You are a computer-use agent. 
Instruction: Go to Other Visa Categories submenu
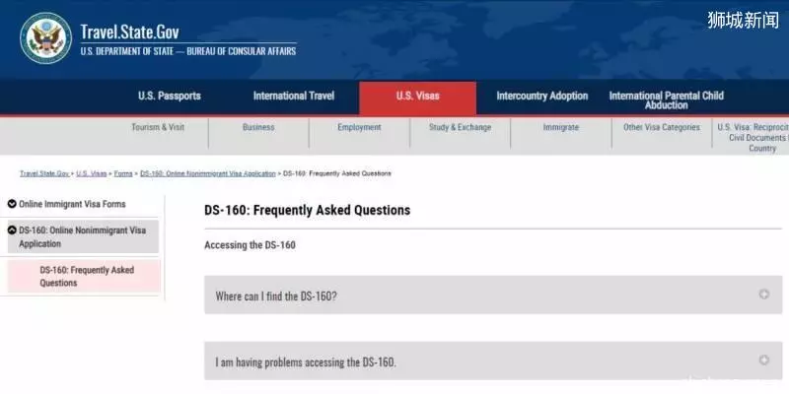[x=662, y=128]
